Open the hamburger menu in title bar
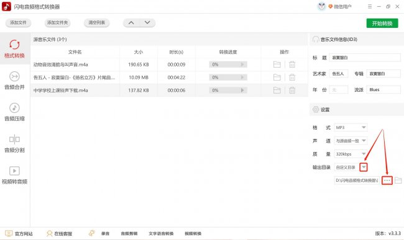This screenshot has height=240, width=404. [370, 7]
